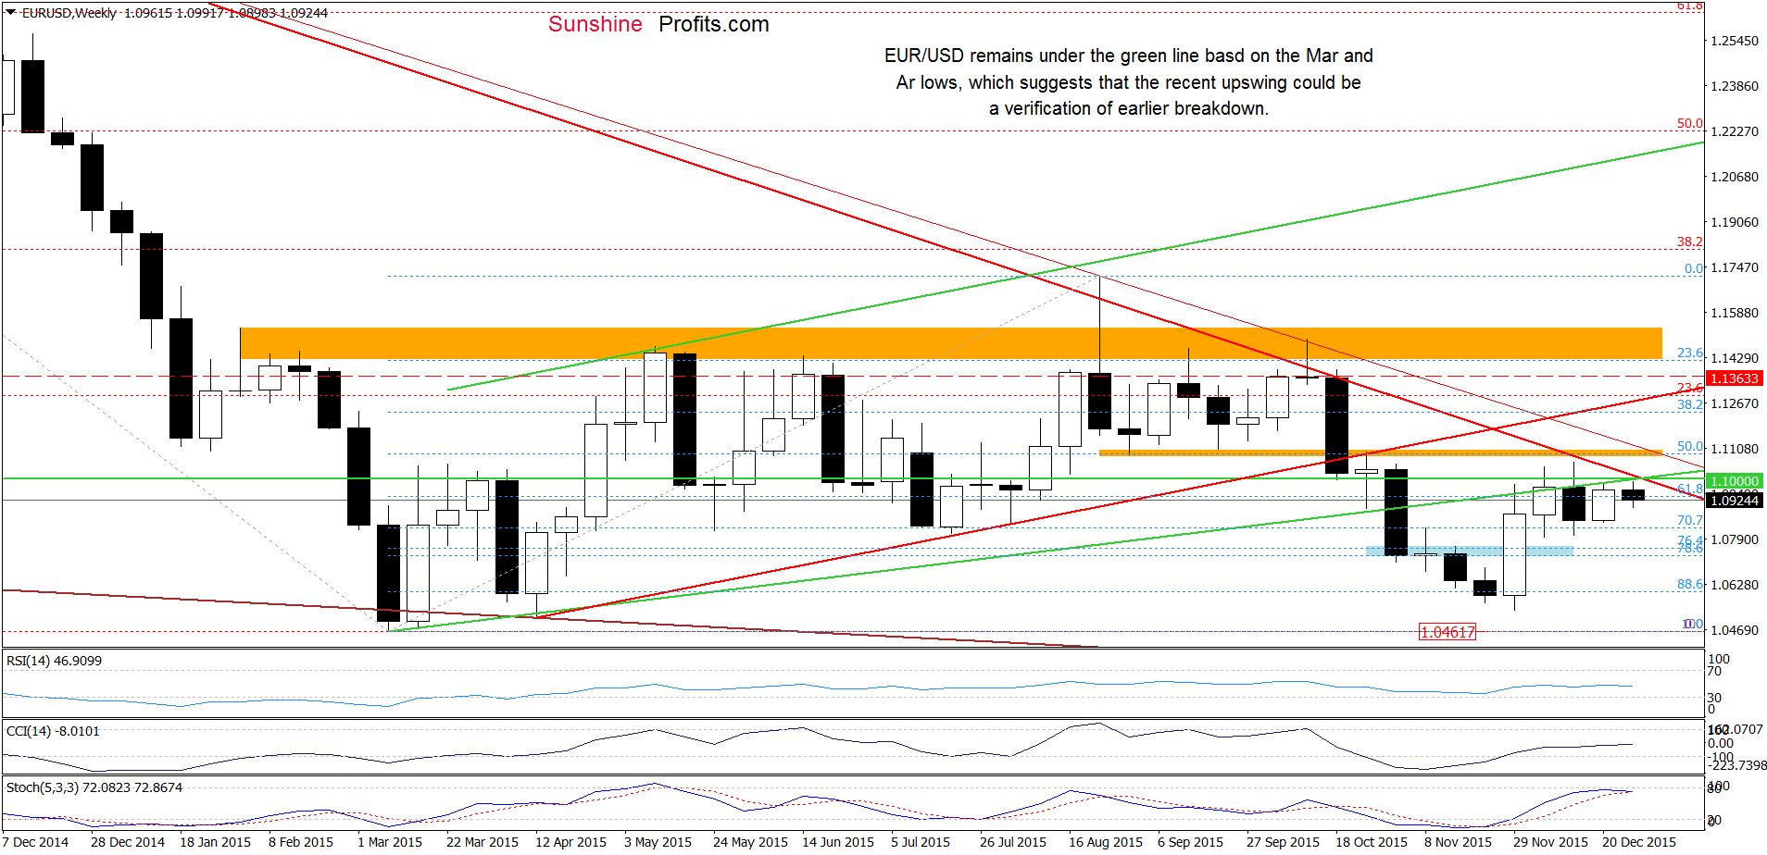Click the 28 Dec 2014 date label

click(x=128, y=842)
